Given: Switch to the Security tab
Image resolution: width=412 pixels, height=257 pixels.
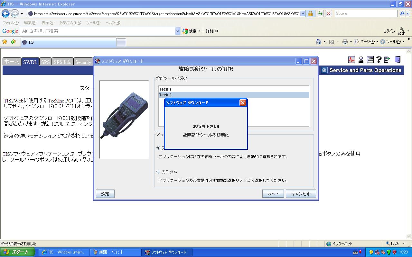Looking at the screenshot, I should [83, 62].
